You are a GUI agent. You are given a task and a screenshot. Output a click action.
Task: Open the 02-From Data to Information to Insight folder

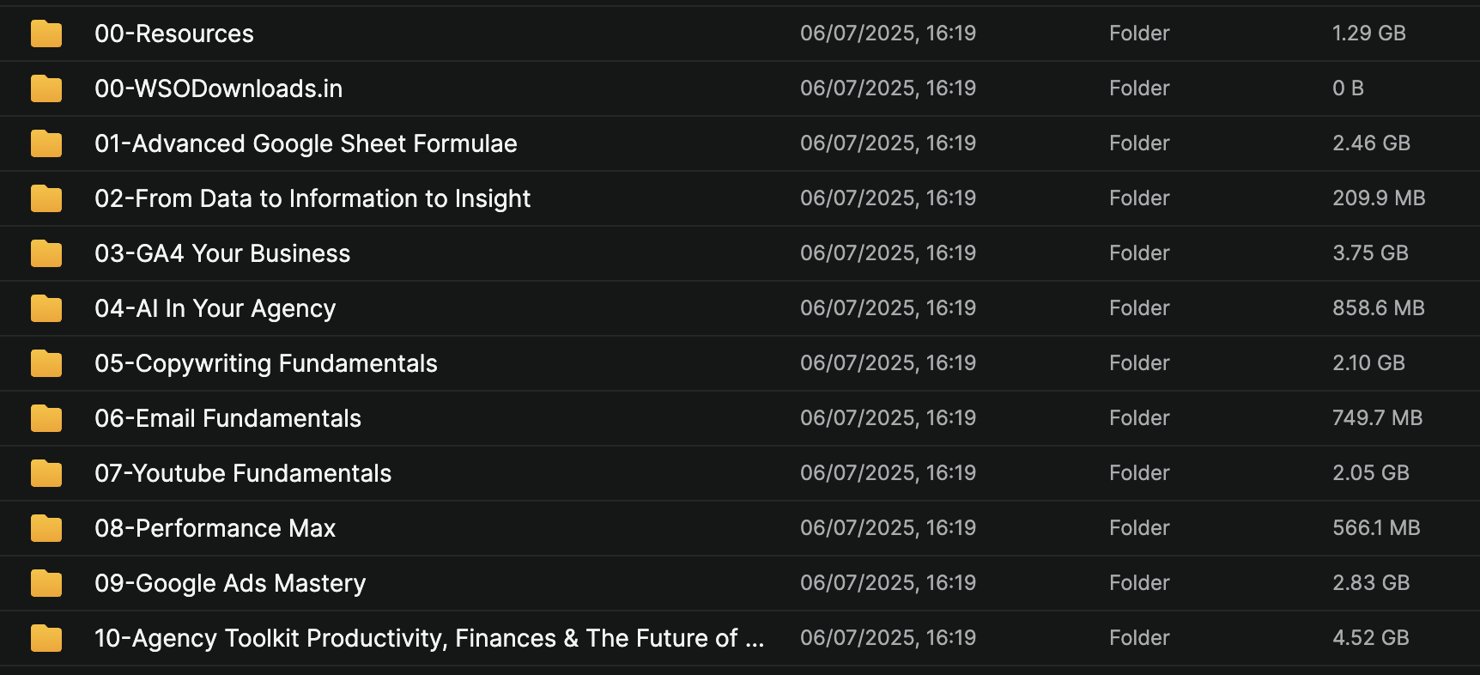[312, 198]
